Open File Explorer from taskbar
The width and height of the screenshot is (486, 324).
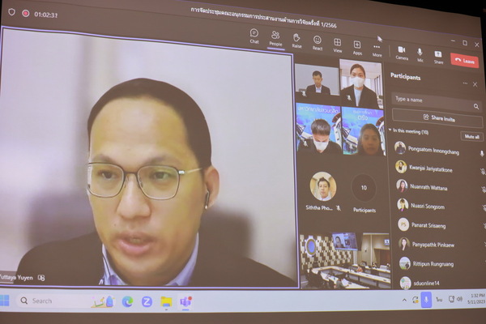click(166, 301)
